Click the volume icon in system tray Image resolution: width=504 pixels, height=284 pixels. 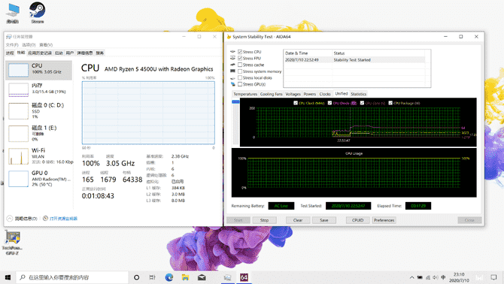pyautogui.click(x=436, y=277)
